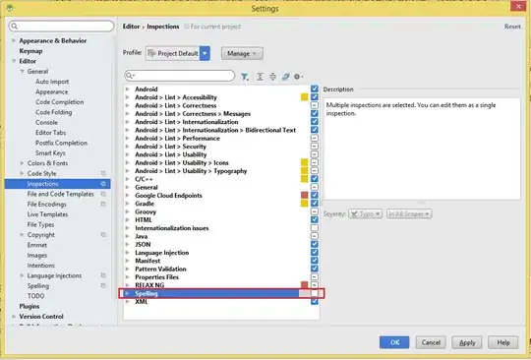Viewport: 531px width, 360px height.
Task: Collapse the General node under Editor
Action: (x=22, y=72)
